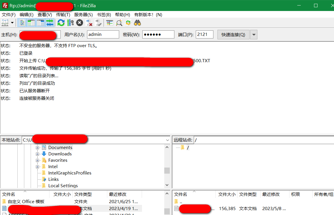Sort local files by 文件大小 column
The image size is (334, 215).
coord(61,194)
